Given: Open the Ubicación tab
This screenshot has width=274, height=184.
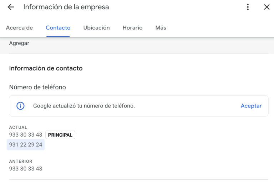Looking at the screenshot, I should click(96, 28).
